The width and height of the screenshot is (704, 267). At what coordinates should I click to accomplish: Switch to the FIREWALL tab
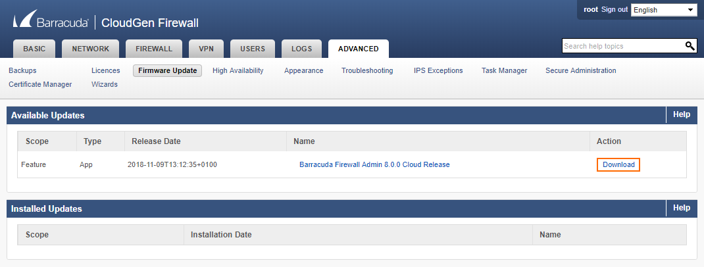[154, 49]
